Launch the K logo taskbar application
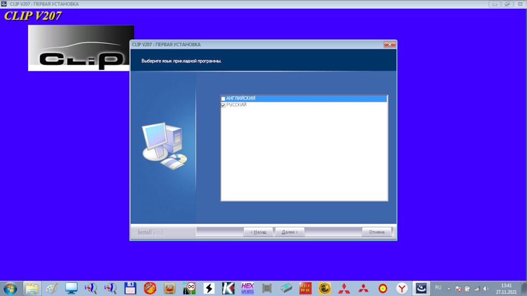The height and width of the screenshot is (296, 527). click(228, 289)
